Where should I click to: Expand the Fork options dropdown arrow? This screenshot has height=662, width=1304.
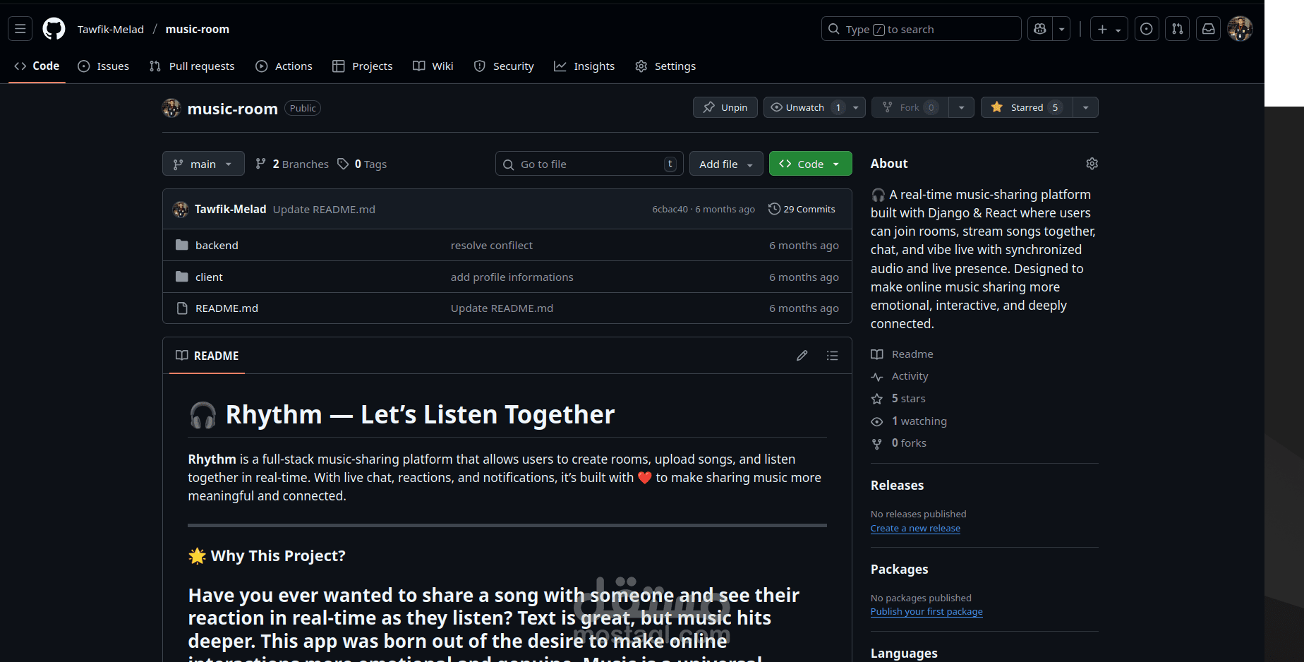tap(961, 107)
